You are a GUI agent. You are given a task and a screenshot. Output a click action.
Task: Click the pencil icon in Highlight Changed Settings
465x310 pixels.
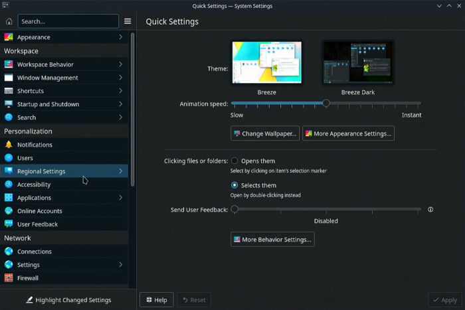[29, 300]
